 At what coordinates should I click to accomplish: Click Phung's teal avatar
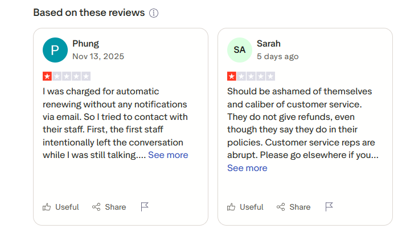point(55,50)
